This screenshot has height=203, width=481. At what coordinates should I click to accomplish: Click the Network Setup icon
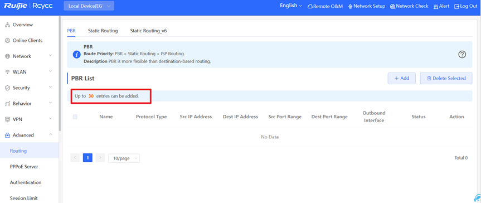tap(351, 6)
